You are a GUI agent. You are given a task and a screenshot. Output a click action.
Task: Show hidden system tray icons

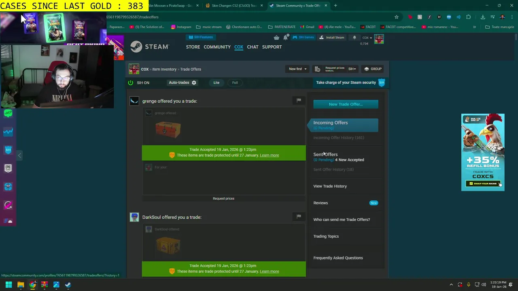coord(451,285)
